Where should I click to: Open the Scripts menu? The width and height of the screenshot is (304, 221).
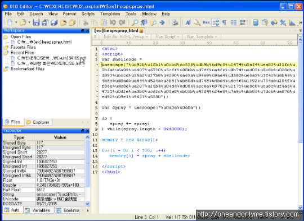[88, 14]
